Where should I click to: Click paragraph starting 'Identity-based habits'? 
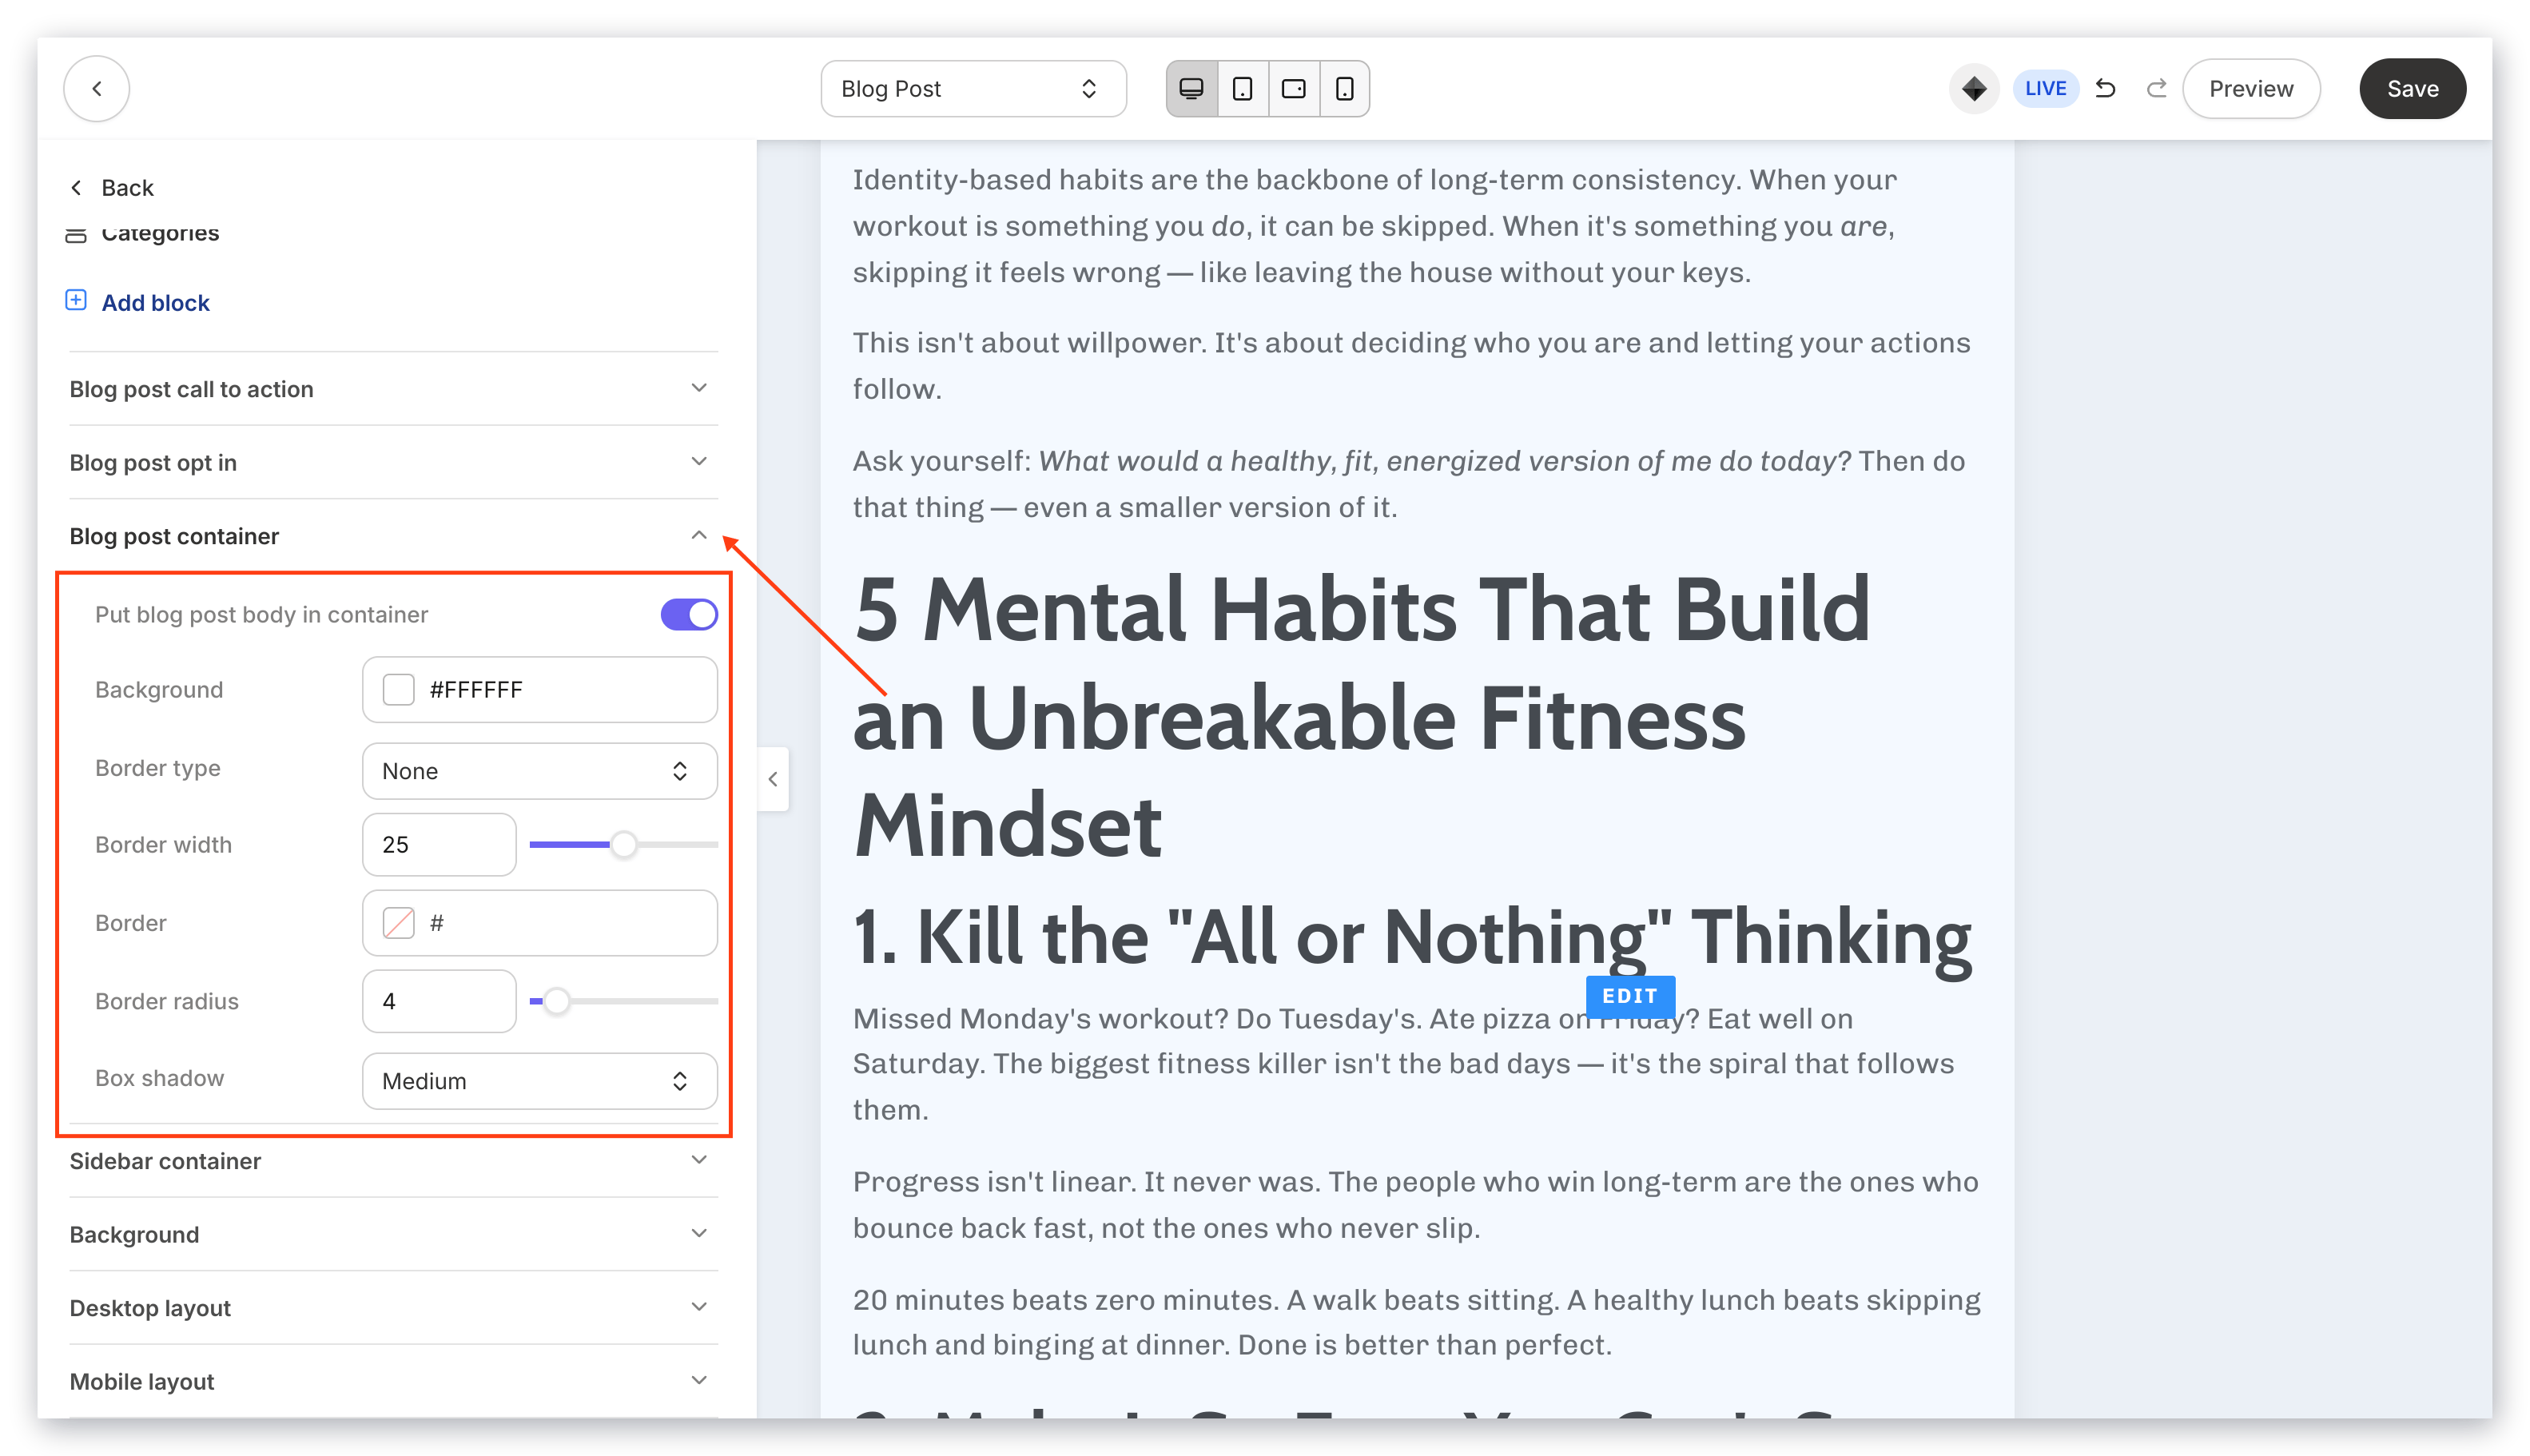pos(1375,226)
